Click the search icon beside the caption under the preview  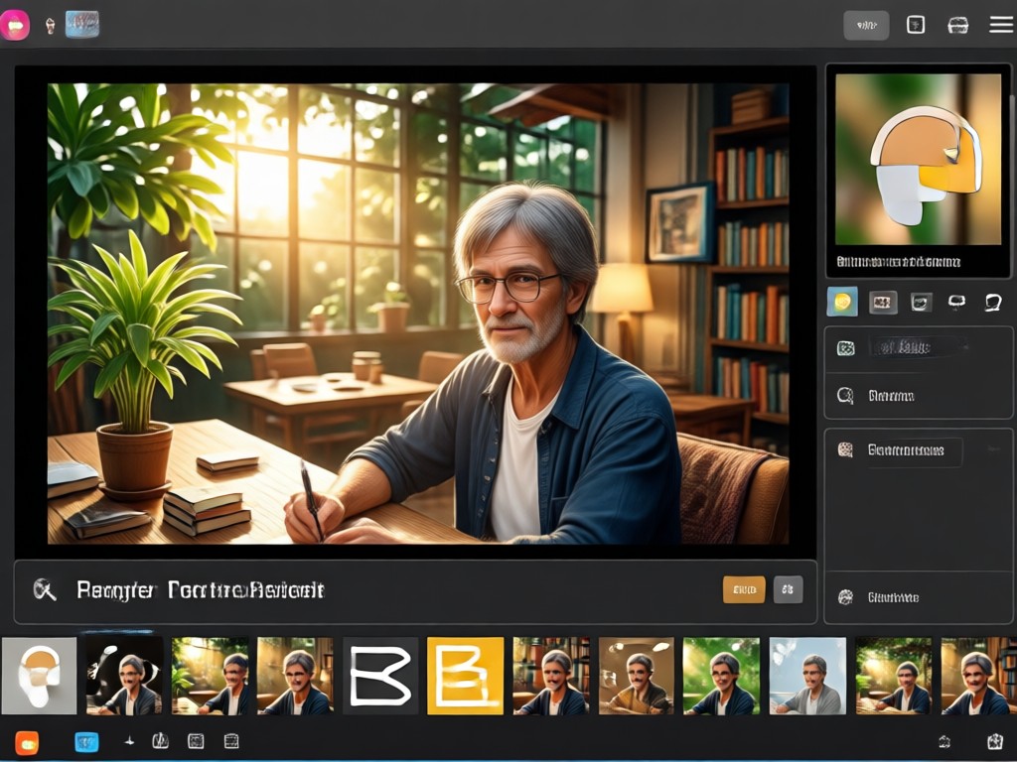[44, 589]
